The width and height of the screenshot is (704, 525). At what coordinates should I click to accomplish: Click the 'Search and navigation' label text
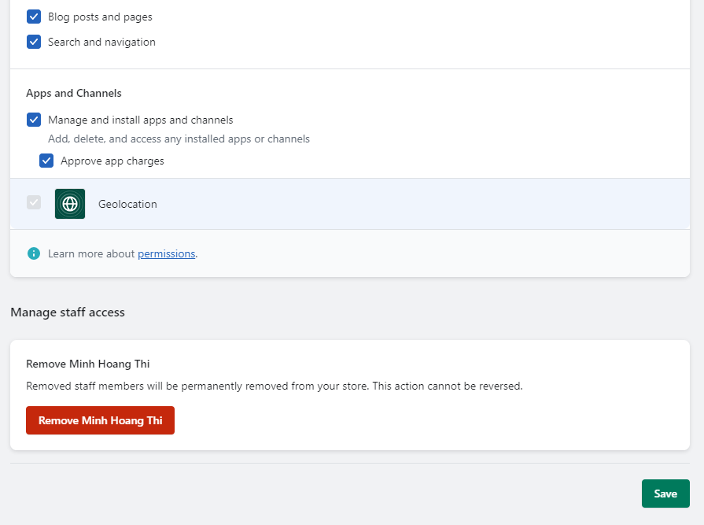101,42
